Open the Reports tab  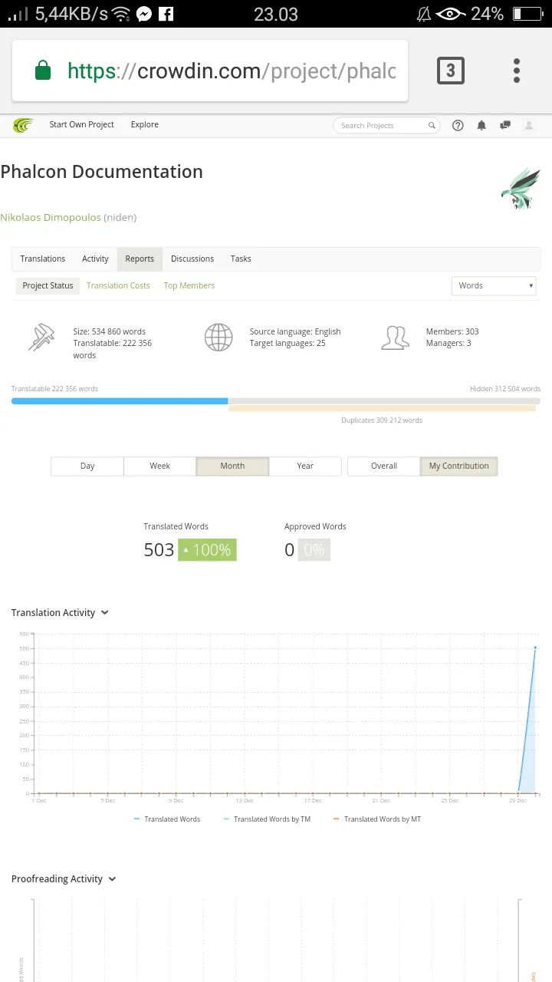tap(140, 259)
